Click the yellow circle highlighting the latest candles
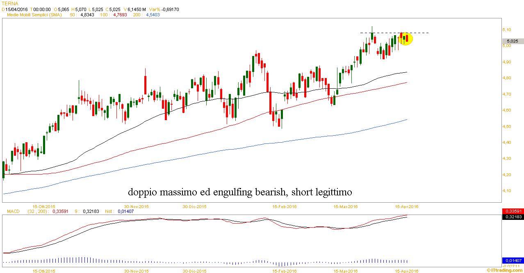 tap(405, 38)
